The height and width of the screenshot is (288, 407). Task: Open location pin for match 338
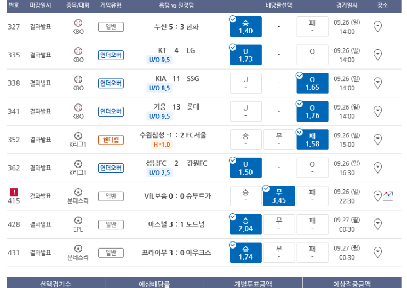tap(377, 83)
